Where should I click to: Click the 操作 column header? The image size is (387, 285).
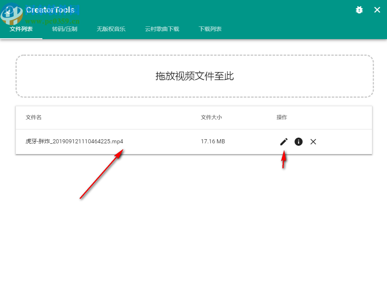click(x=281, y=117)
